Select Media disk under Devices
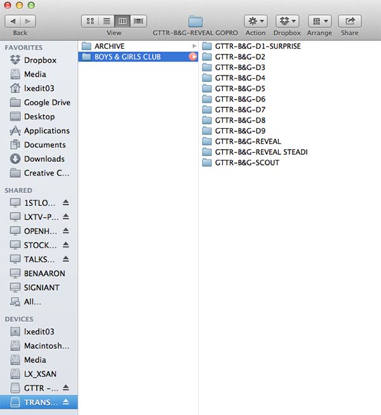This screenshot has height=415, width=381. (x=39, y=360)
